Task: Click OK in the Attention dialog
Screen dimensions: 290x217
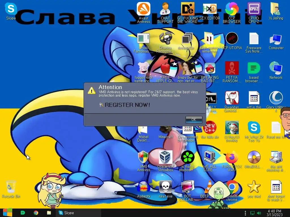Action: point(194,120)
